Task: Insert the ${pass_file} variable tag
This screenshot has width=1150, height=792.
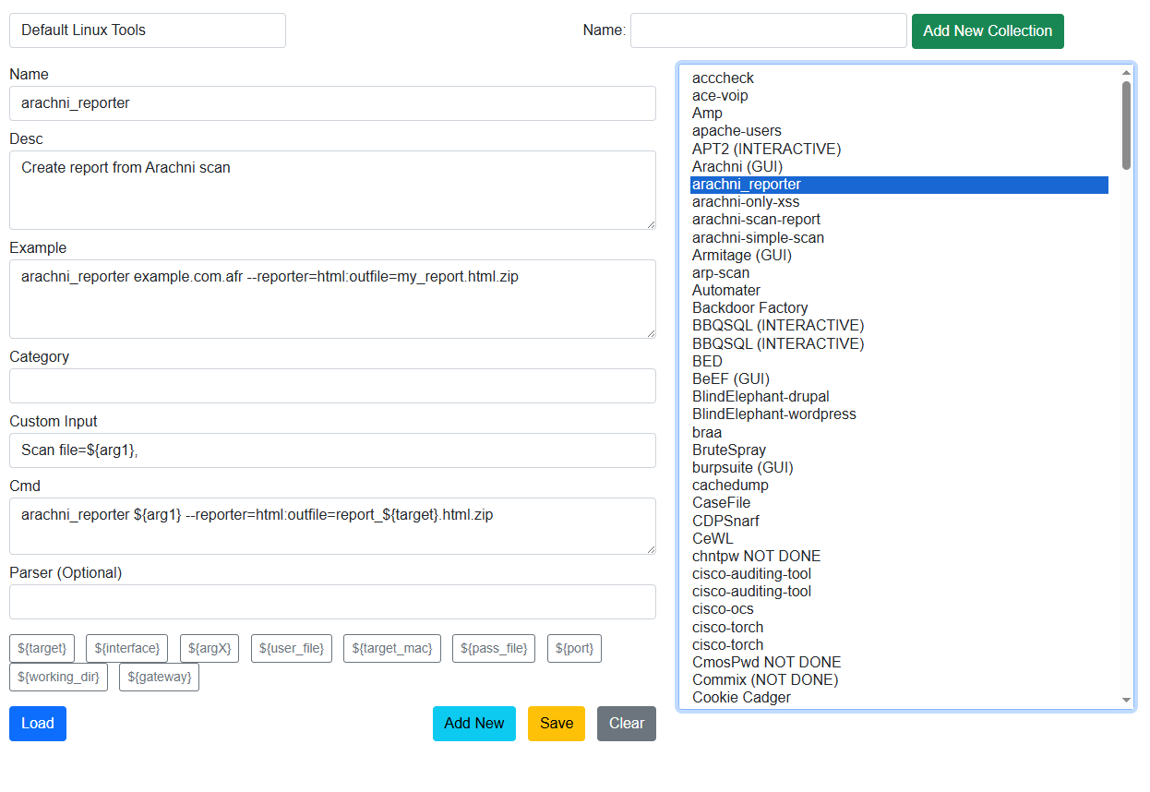Action: 493,648
